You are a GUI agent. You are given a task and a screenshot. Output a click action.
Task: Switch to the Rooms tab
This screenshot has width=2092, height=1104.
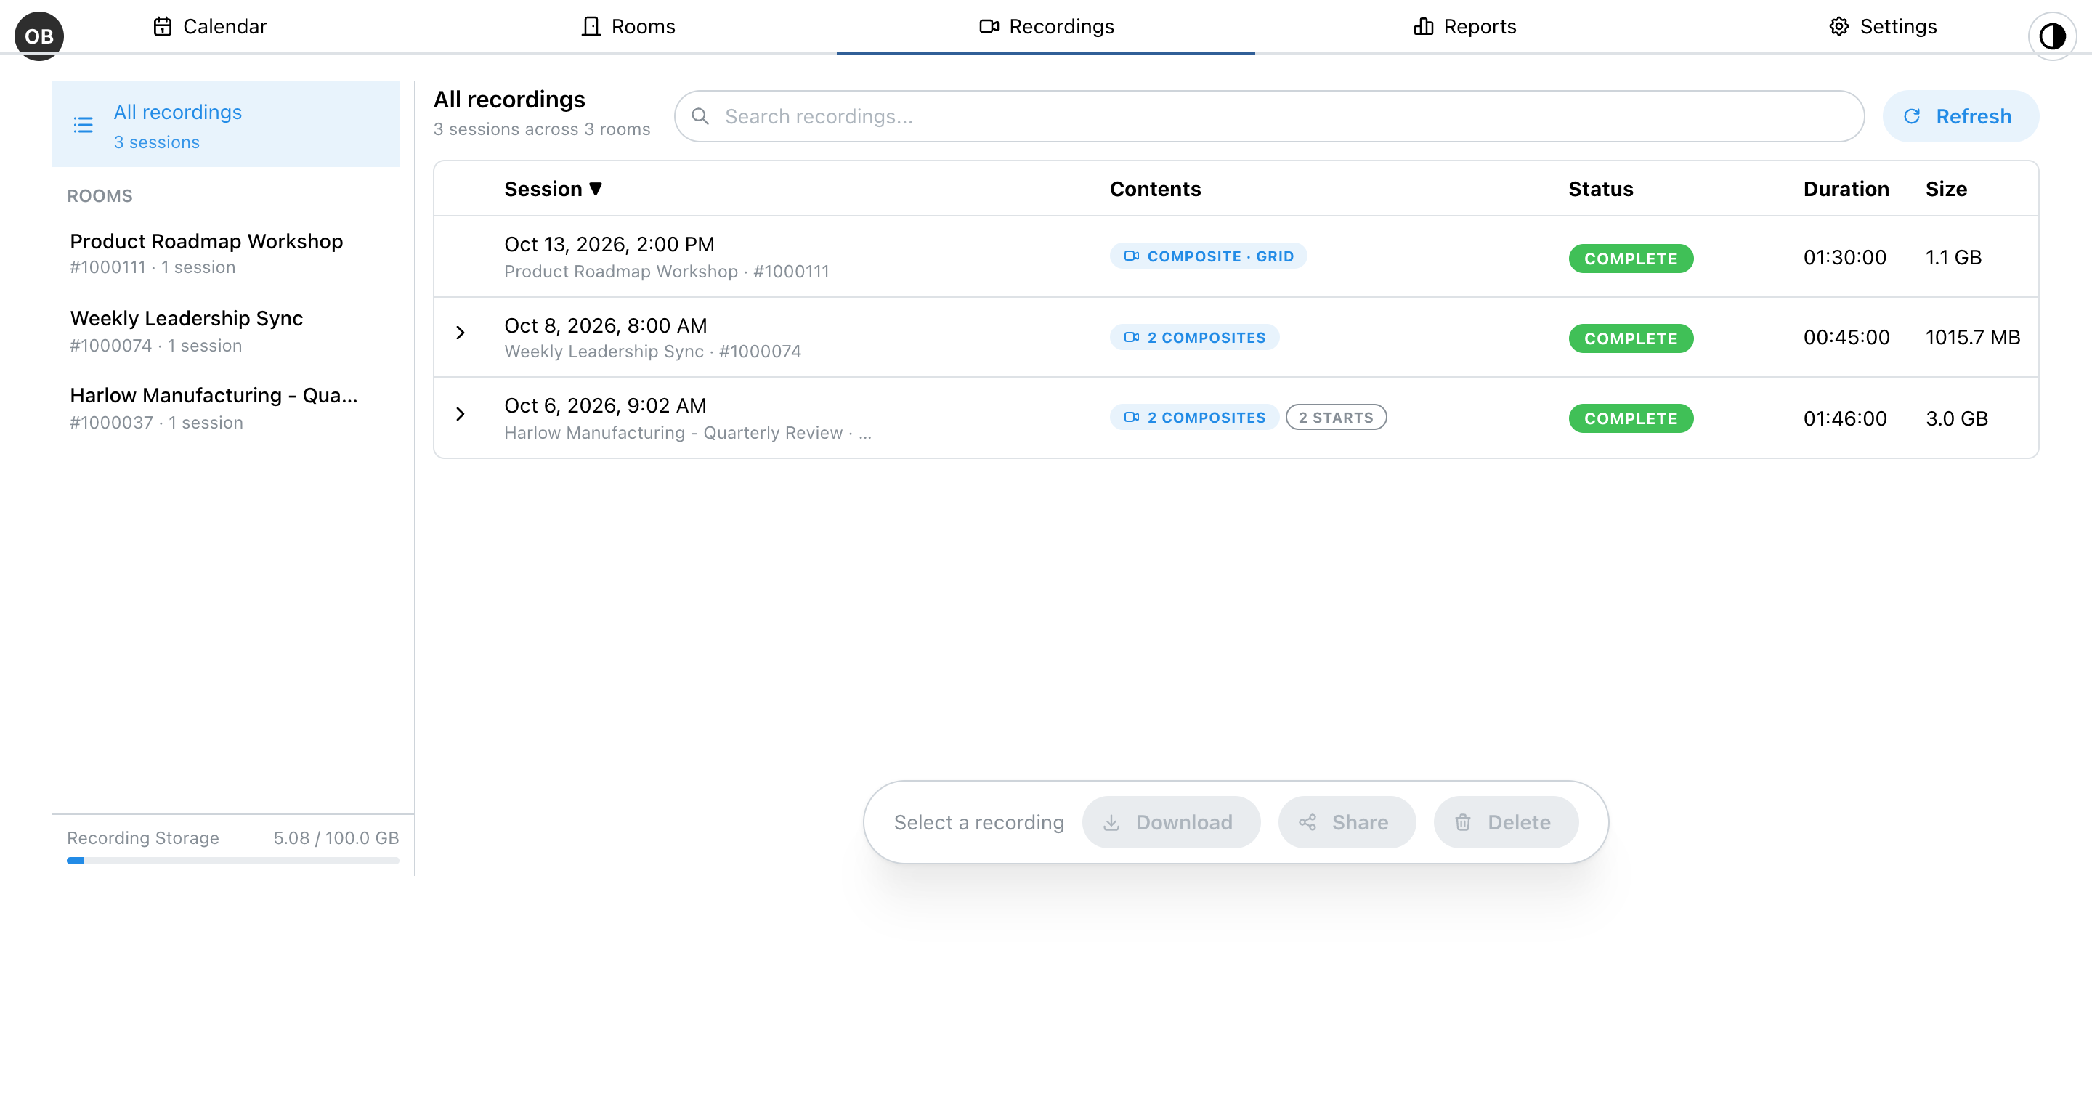(628, 27)
